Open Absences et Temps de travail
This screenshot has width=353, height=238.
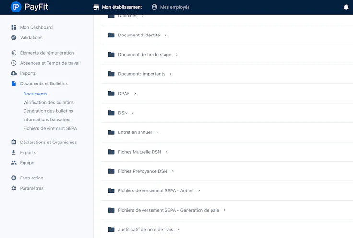[50, 63]
